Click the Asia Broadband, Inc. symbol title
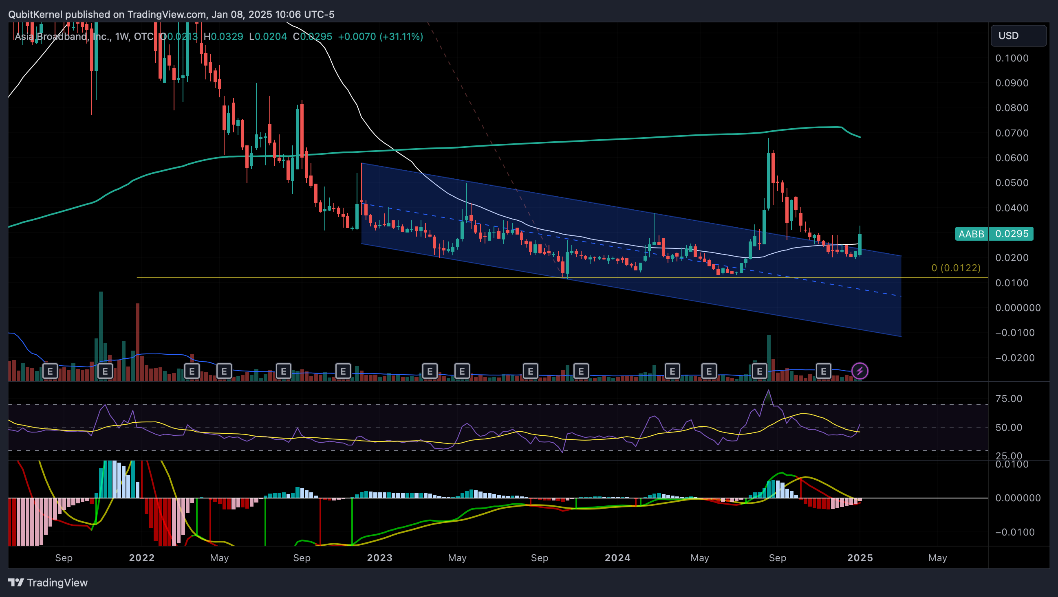Screen dimensions: 1058x597 coord(62,37)
